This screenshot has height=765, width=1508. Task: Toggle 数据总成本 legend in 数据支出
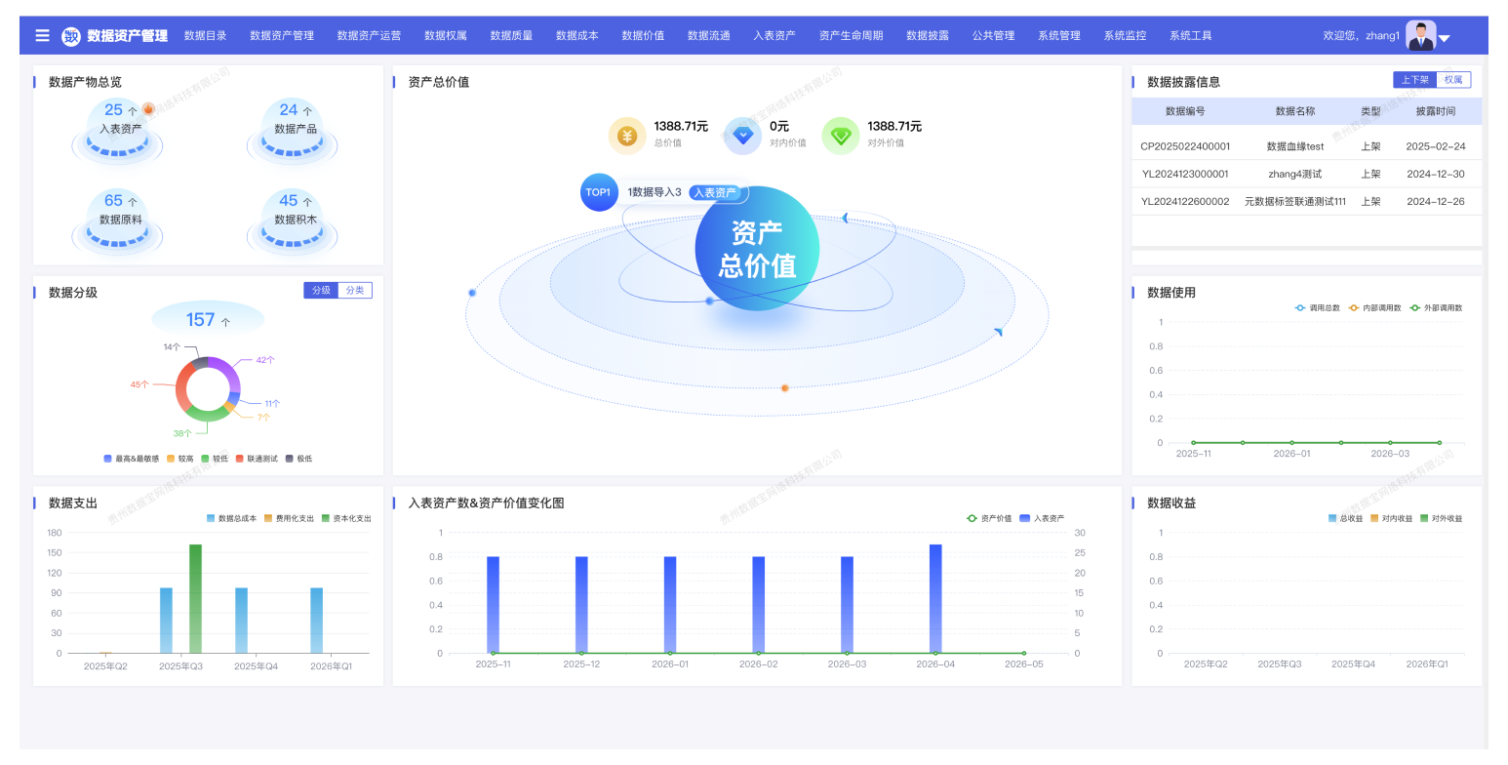point(231,518)
